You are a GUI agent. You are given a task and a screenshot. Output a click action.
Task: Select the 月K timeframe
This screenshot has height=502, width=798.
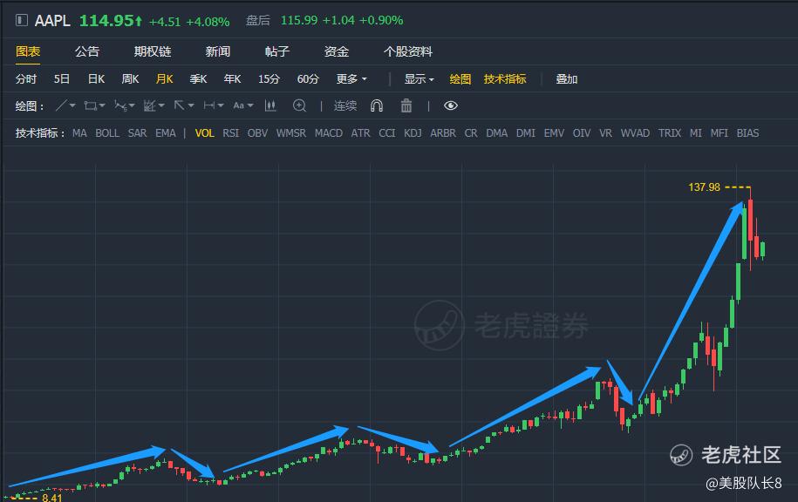point(164,78)
